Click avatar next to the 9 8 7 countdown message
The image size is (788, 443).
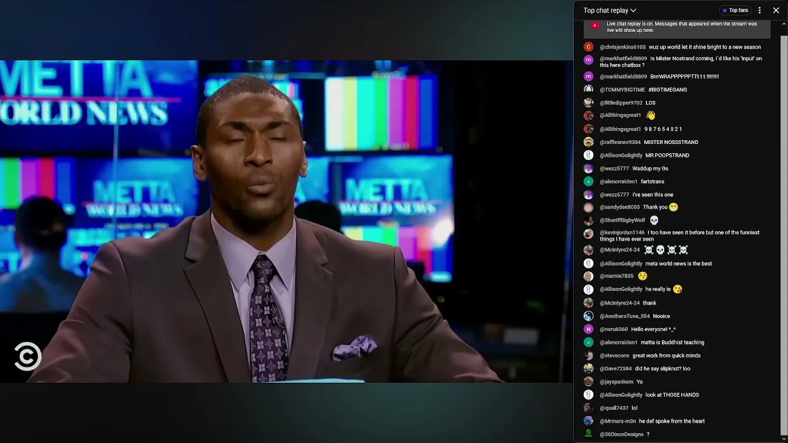[589, 129]
